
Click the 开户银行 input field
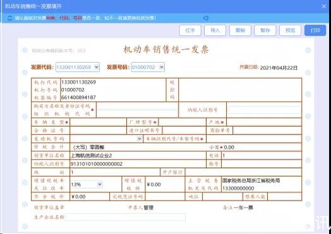tap(243, 172)
